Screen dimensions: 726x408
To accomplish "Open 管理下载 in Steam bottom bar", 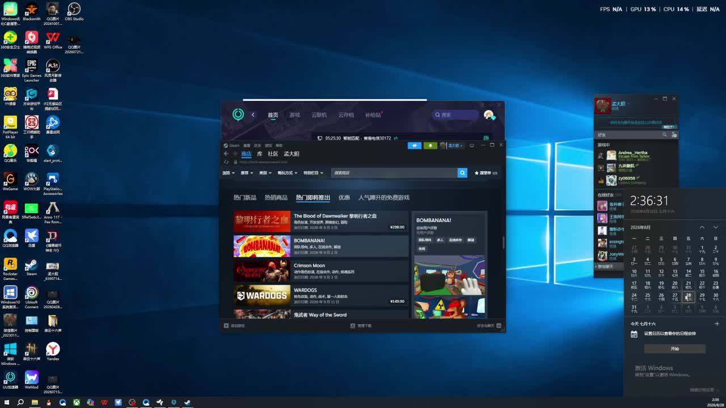I will click(361, 326).
